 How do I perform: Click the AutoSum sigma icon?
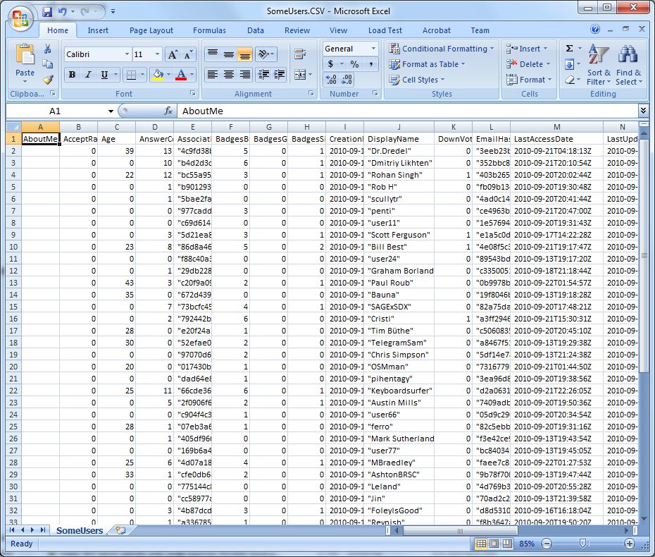pyautogui.click(x=569, y=49)
